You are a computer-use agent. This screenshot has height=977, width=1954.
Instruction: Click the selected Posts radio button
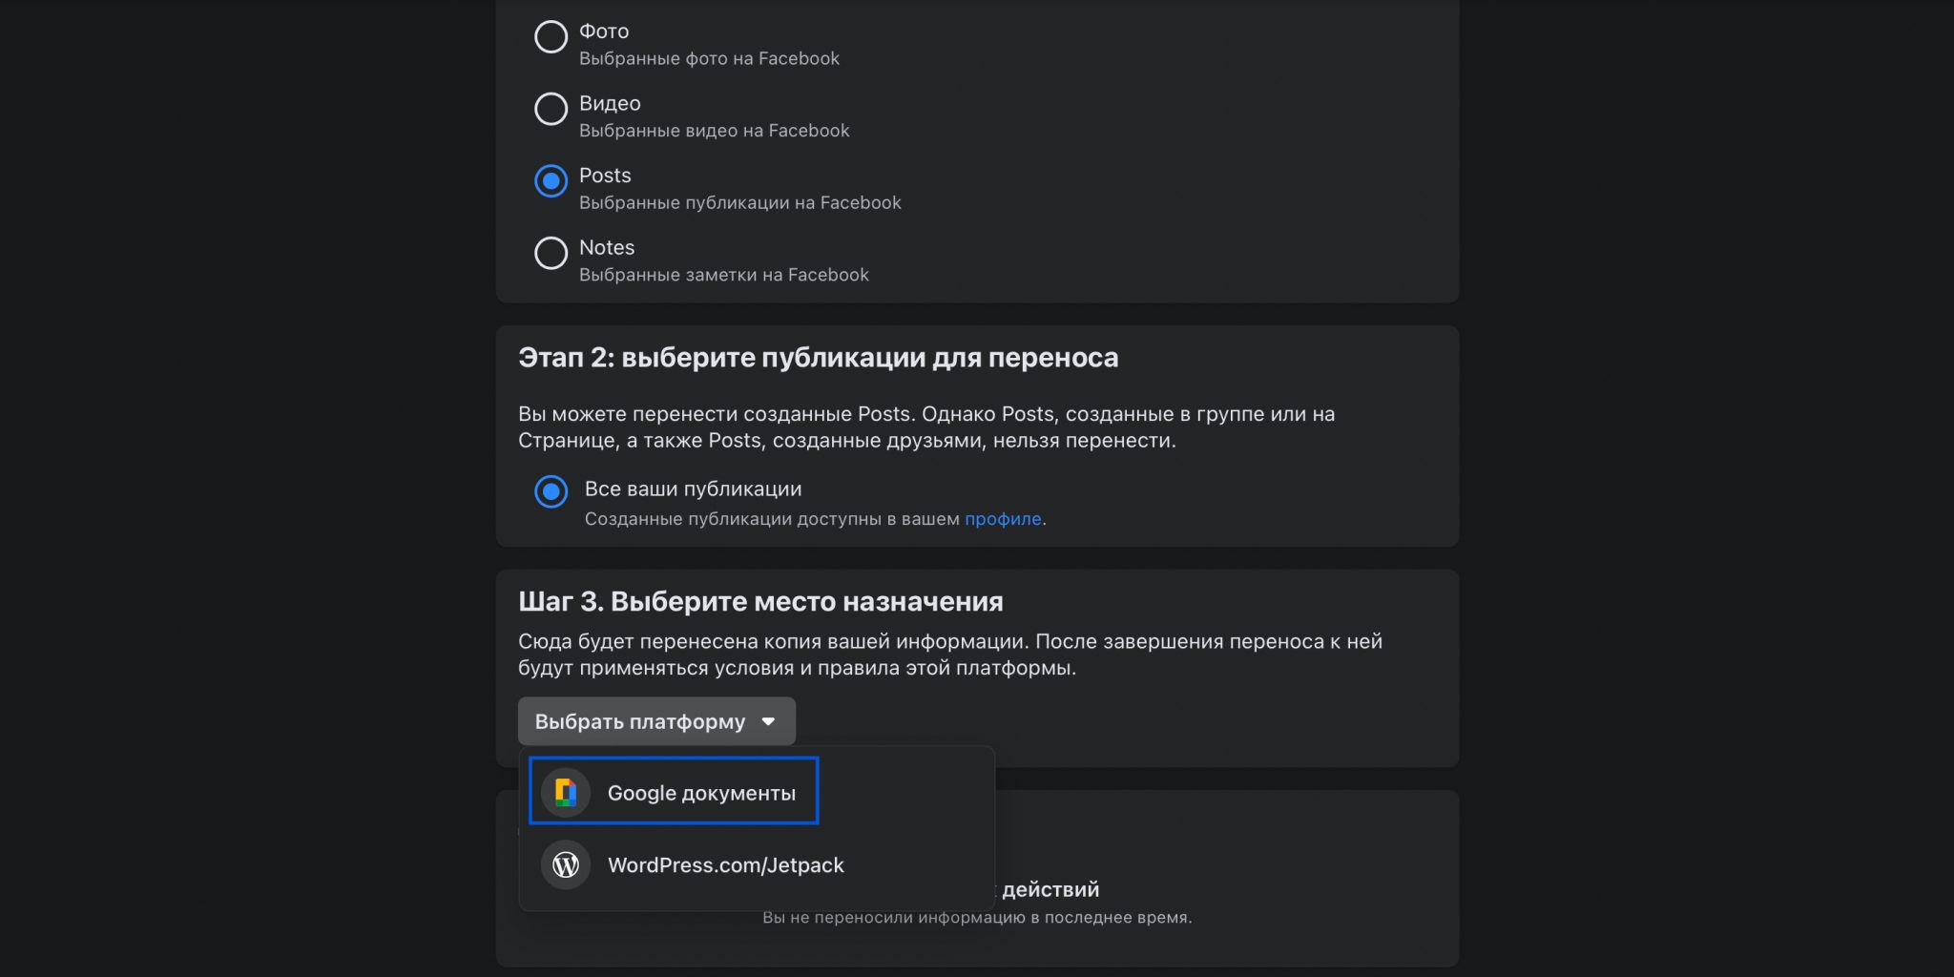551,180
